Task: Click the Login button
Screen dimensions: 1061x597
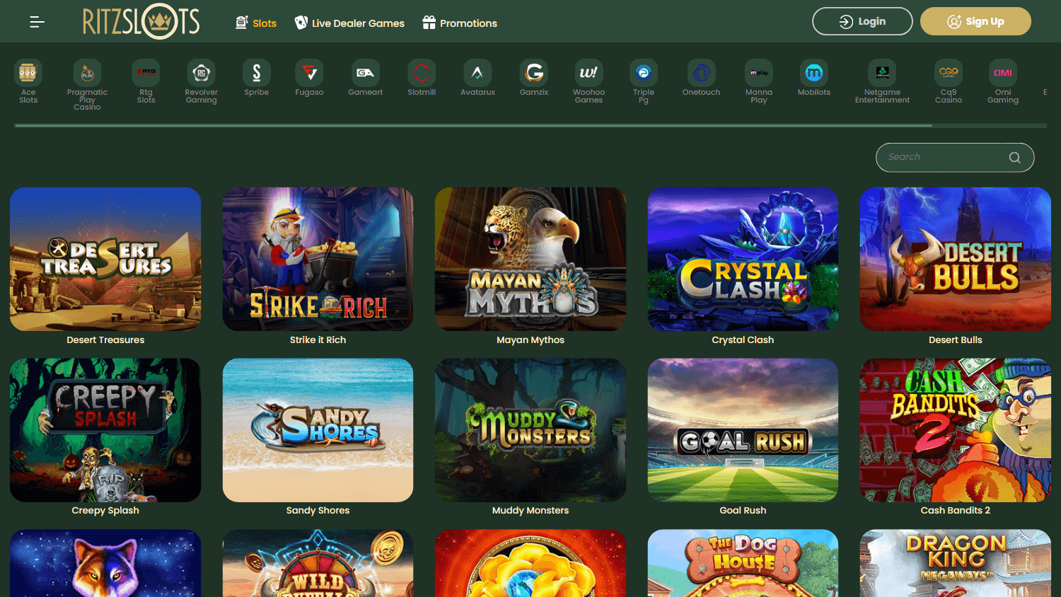Action: tap(862, 21)
